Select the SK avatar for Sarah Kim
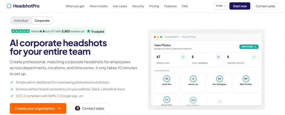The width and height of the screenshot is (285, 115). click(167, 79)
